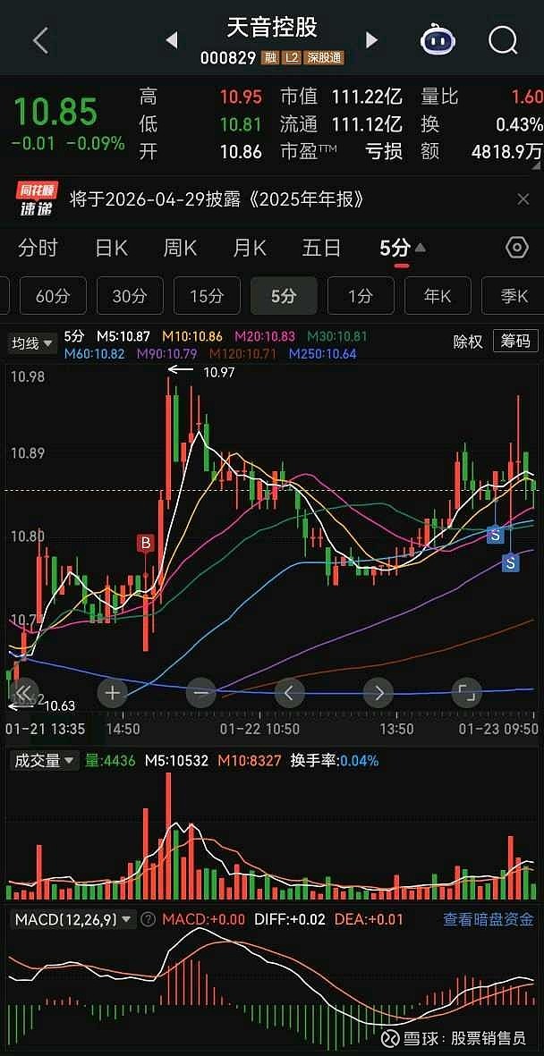
Task: Open MACD indicator help question mark
Action: (149, 919)
